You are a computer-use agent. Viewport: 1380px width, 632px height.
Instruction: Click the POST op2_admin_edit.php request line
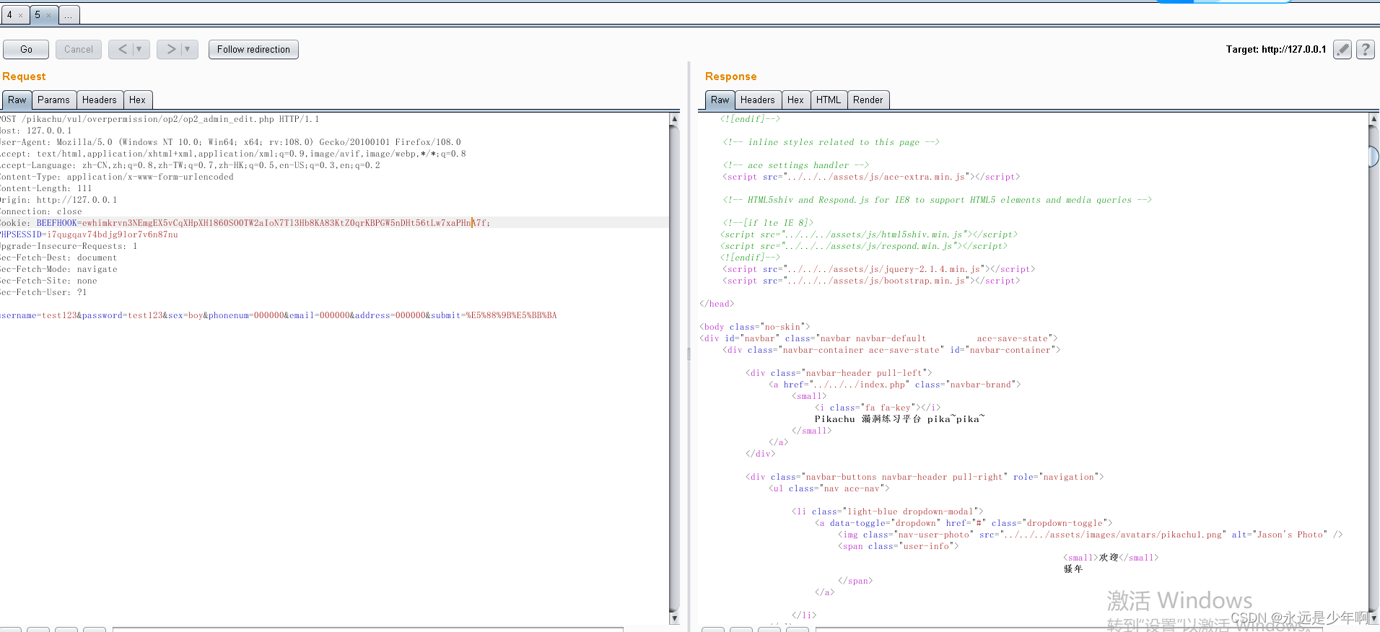click(160, 119)
